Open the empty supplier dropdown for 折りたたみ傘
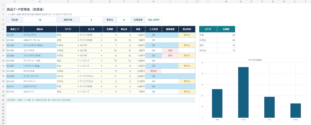 101,71
